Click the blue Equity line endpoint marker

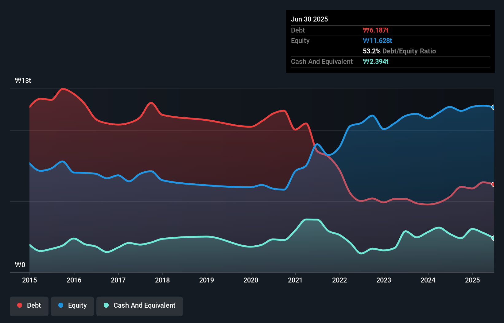click(x=493, y=107)
